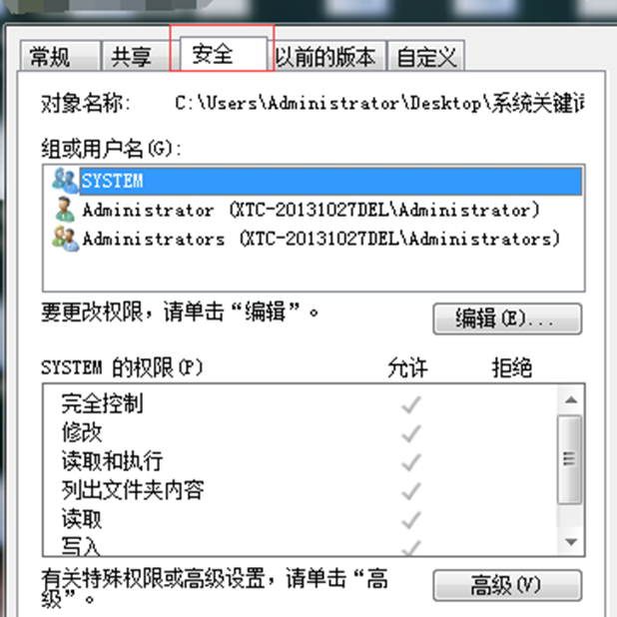The width and height of the screenshot is (617, 617).
Task: Switch to the 自定义 tab
Action: [426, 56]
